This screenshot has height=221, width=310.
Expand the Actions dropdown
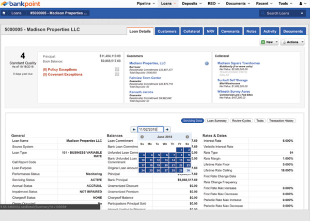pos(293,42)
